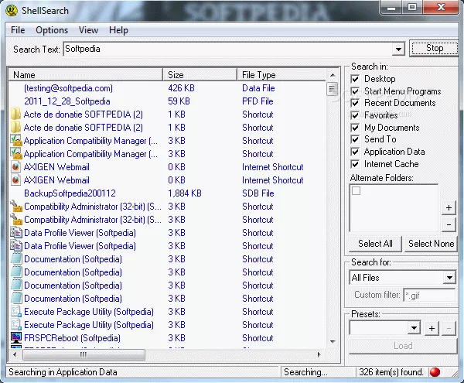This screenshot has width=464, height=383.
Task: Check the empty Alternate Folders checkbox
Action: click(x=357, y=191)
